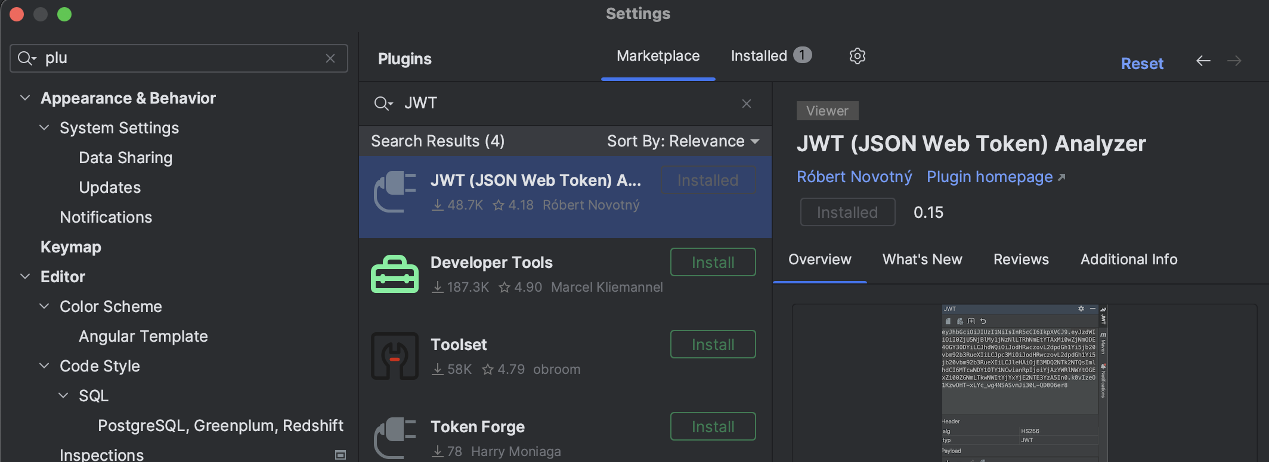Collapse the Appearance & Behavior section

click(x=25, y=98)
